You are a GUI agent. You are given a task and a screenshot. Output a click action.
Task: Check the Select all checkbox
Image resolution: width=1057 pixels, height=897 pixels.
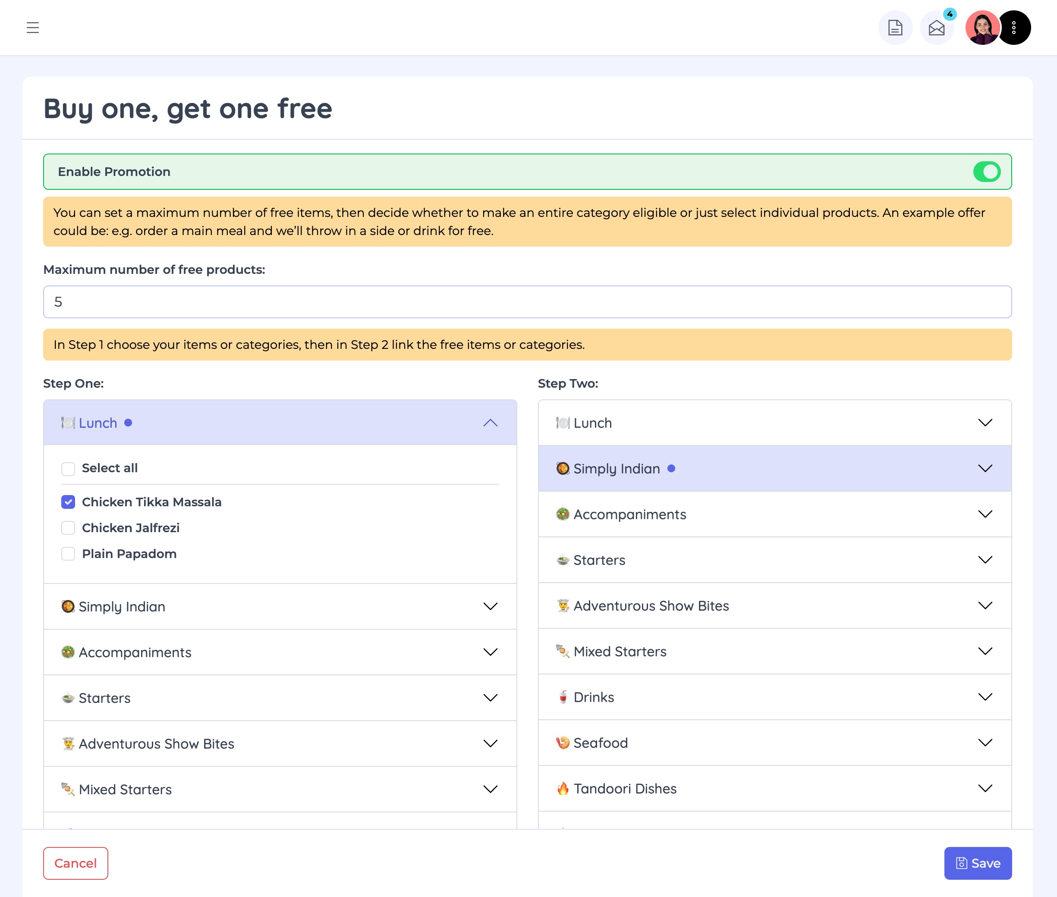[x=68, y=468]
